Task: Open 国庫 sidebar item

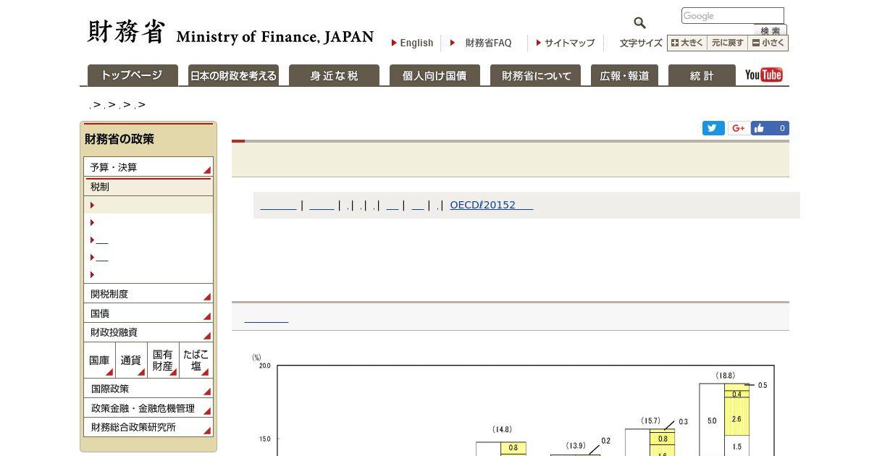Action: coord(99,360)
